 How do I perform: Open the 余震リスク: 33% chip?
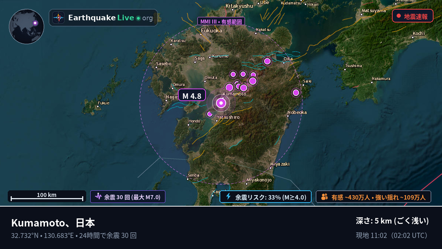(x=266, y=197)
